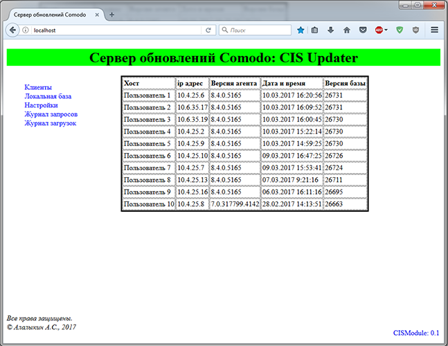The image size is (448, 346).
Task: Click the Версия базы column header
Action: click(345, 83)
